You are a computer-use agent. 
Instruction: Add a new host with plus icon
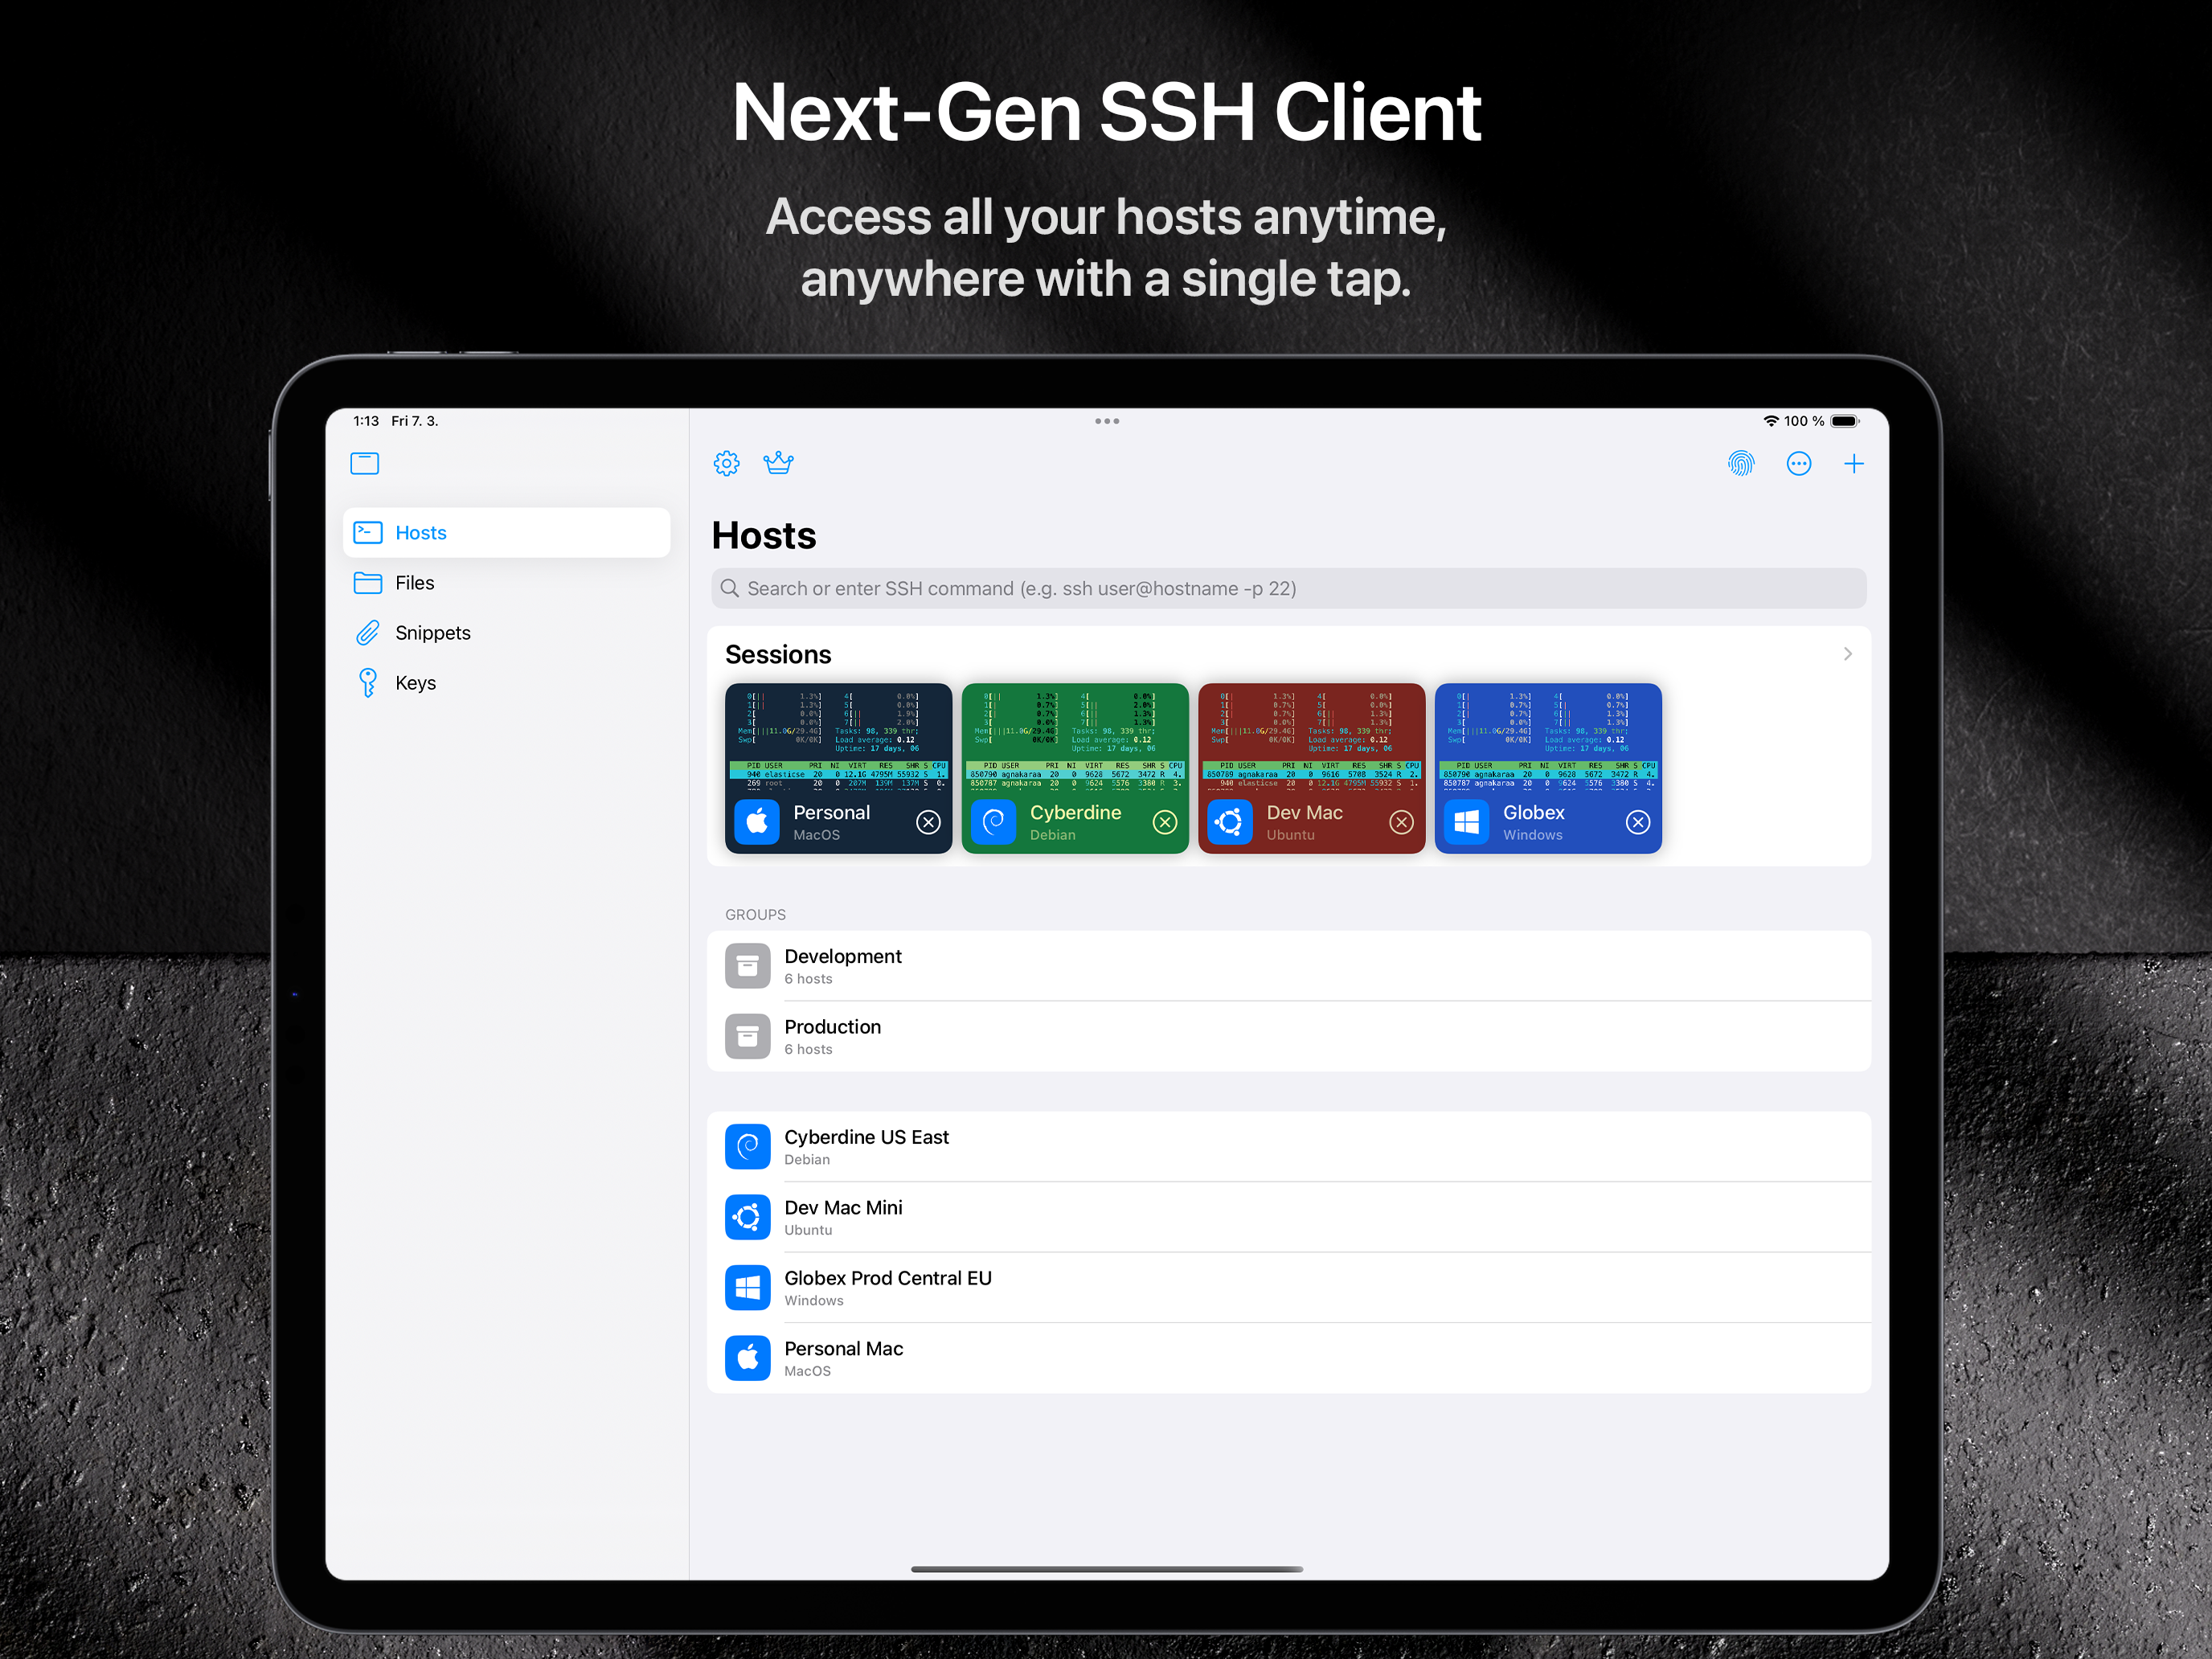(1853, 463)
